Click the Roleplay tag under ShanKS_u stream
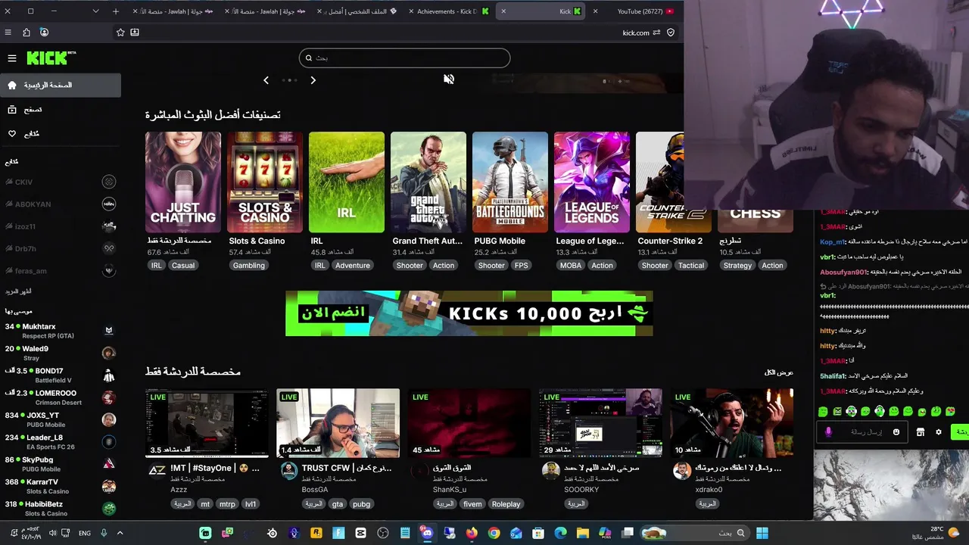This screenshot has height=545, width=969. point(506,504)
